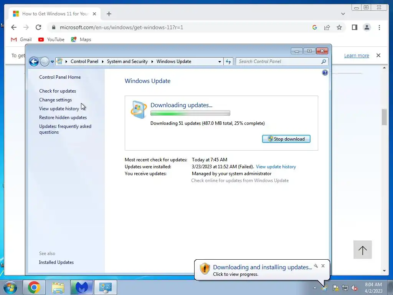Open the Chrome profile avatar
Viewport: 393px width, 295px height.
pyautogui.click(x=367, y=27)
